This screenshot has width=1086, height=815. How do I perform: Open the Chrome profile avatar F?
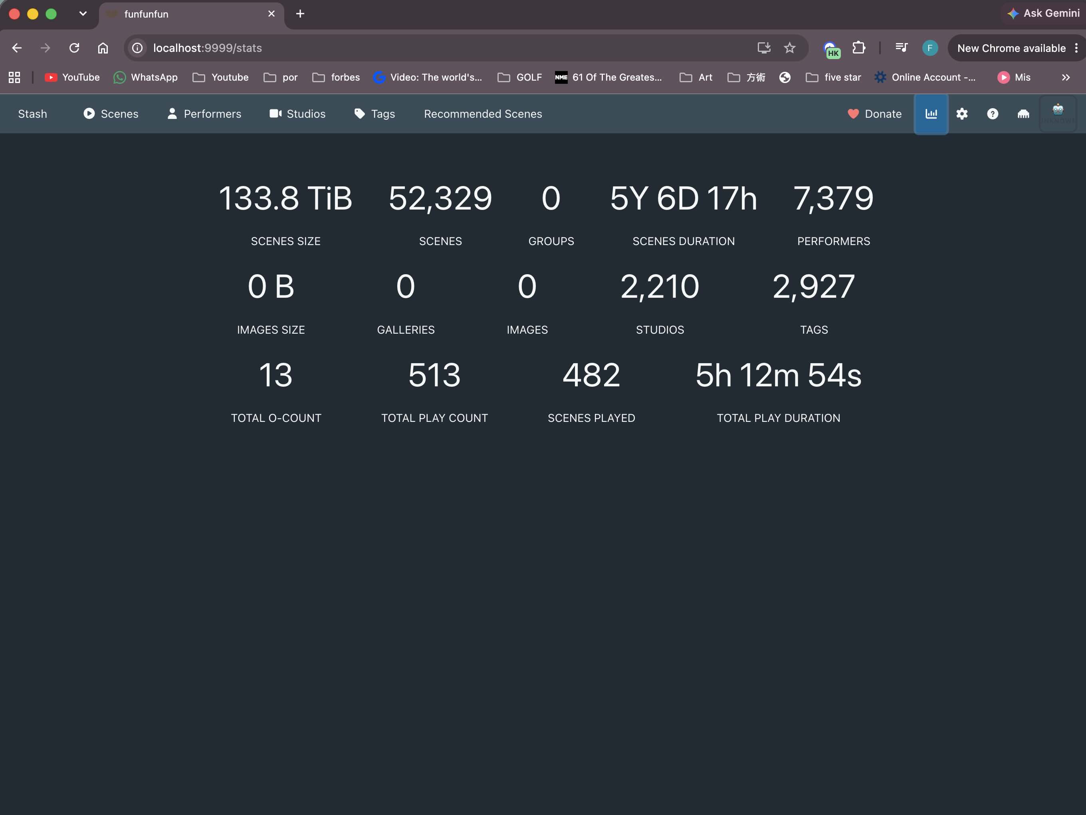[x=929, y=48]
